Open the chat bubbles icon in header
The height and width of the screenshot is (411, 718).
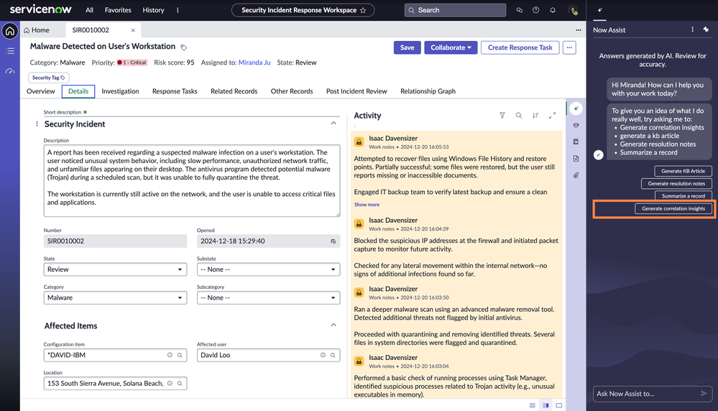coord(519,10)
